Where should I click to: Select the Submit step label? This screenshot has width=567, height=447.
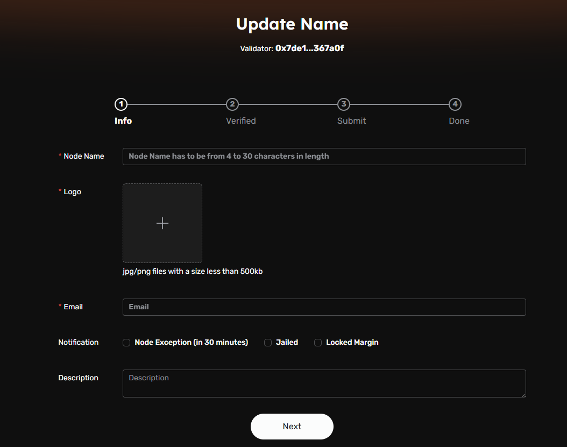[351, 120]
